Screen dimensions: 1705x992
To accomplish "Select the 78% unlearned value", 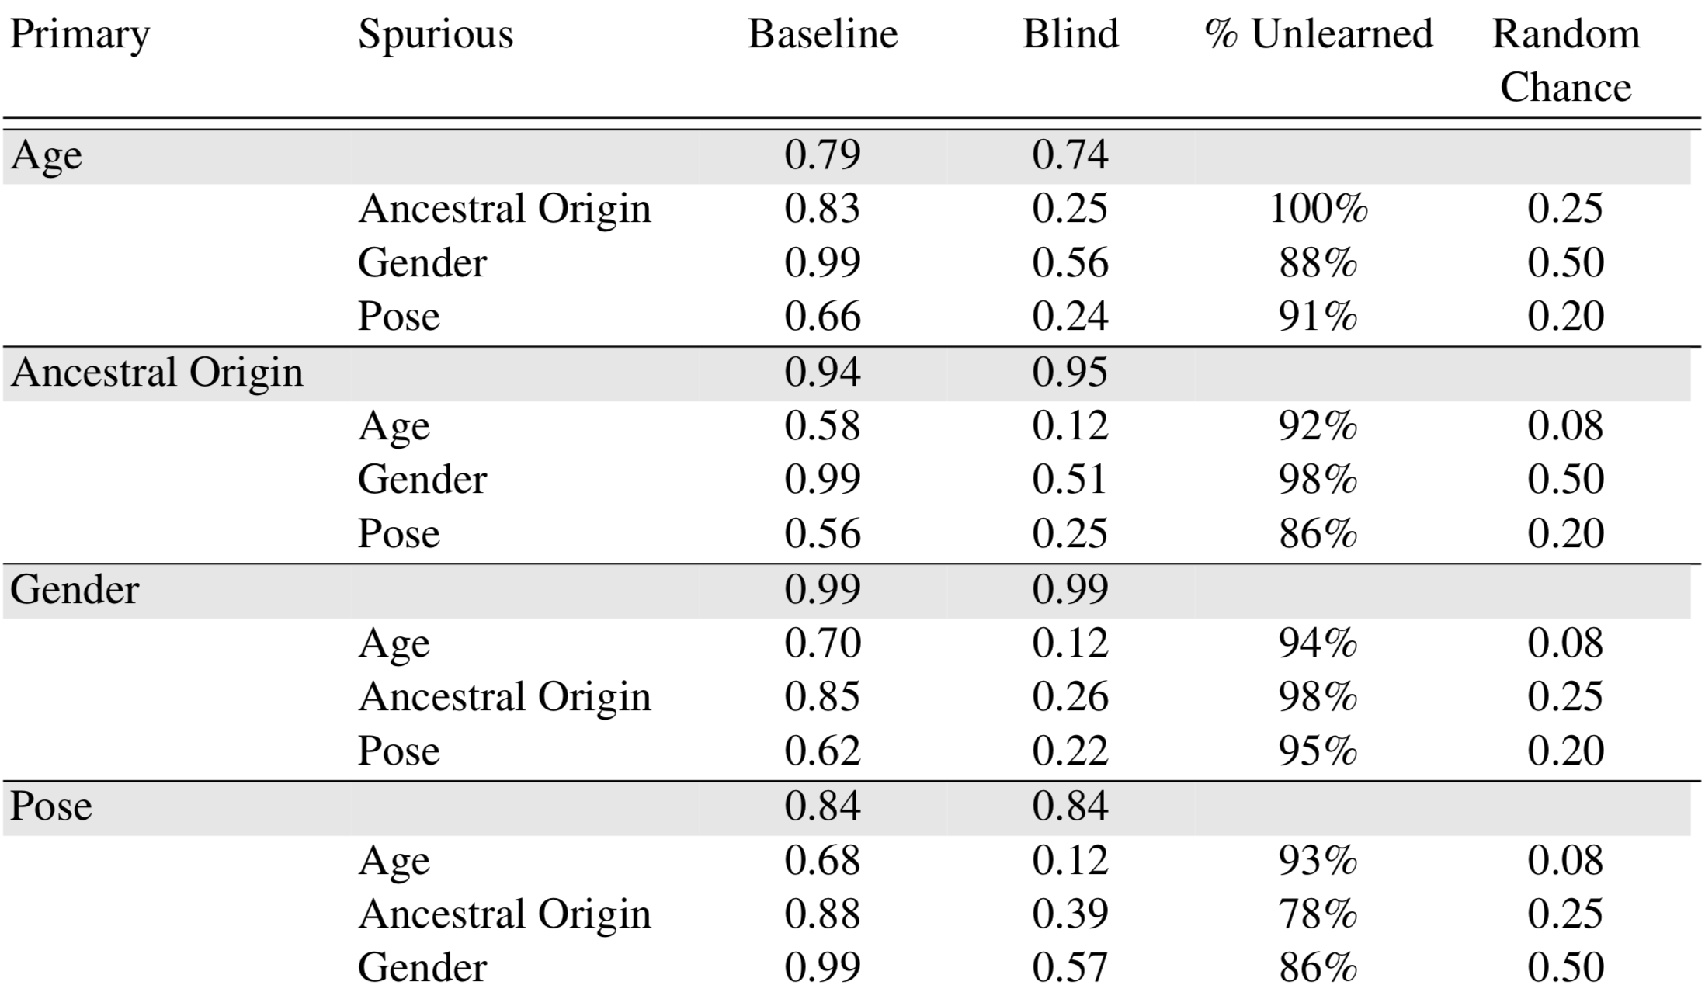I will click(1318, 914).
